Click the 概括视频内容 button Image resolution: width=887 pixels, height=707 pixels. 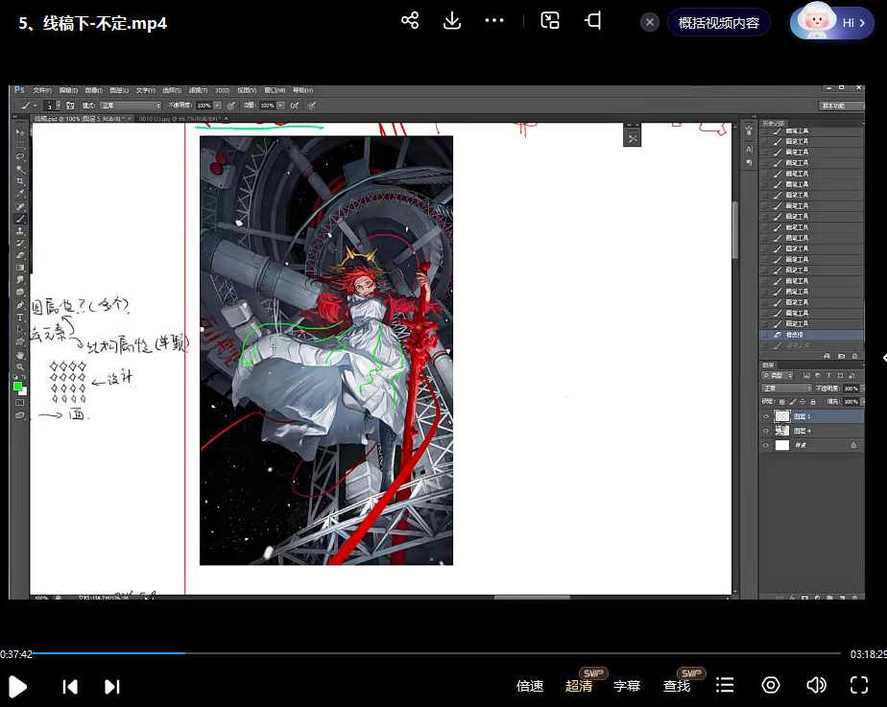[718, 23]
